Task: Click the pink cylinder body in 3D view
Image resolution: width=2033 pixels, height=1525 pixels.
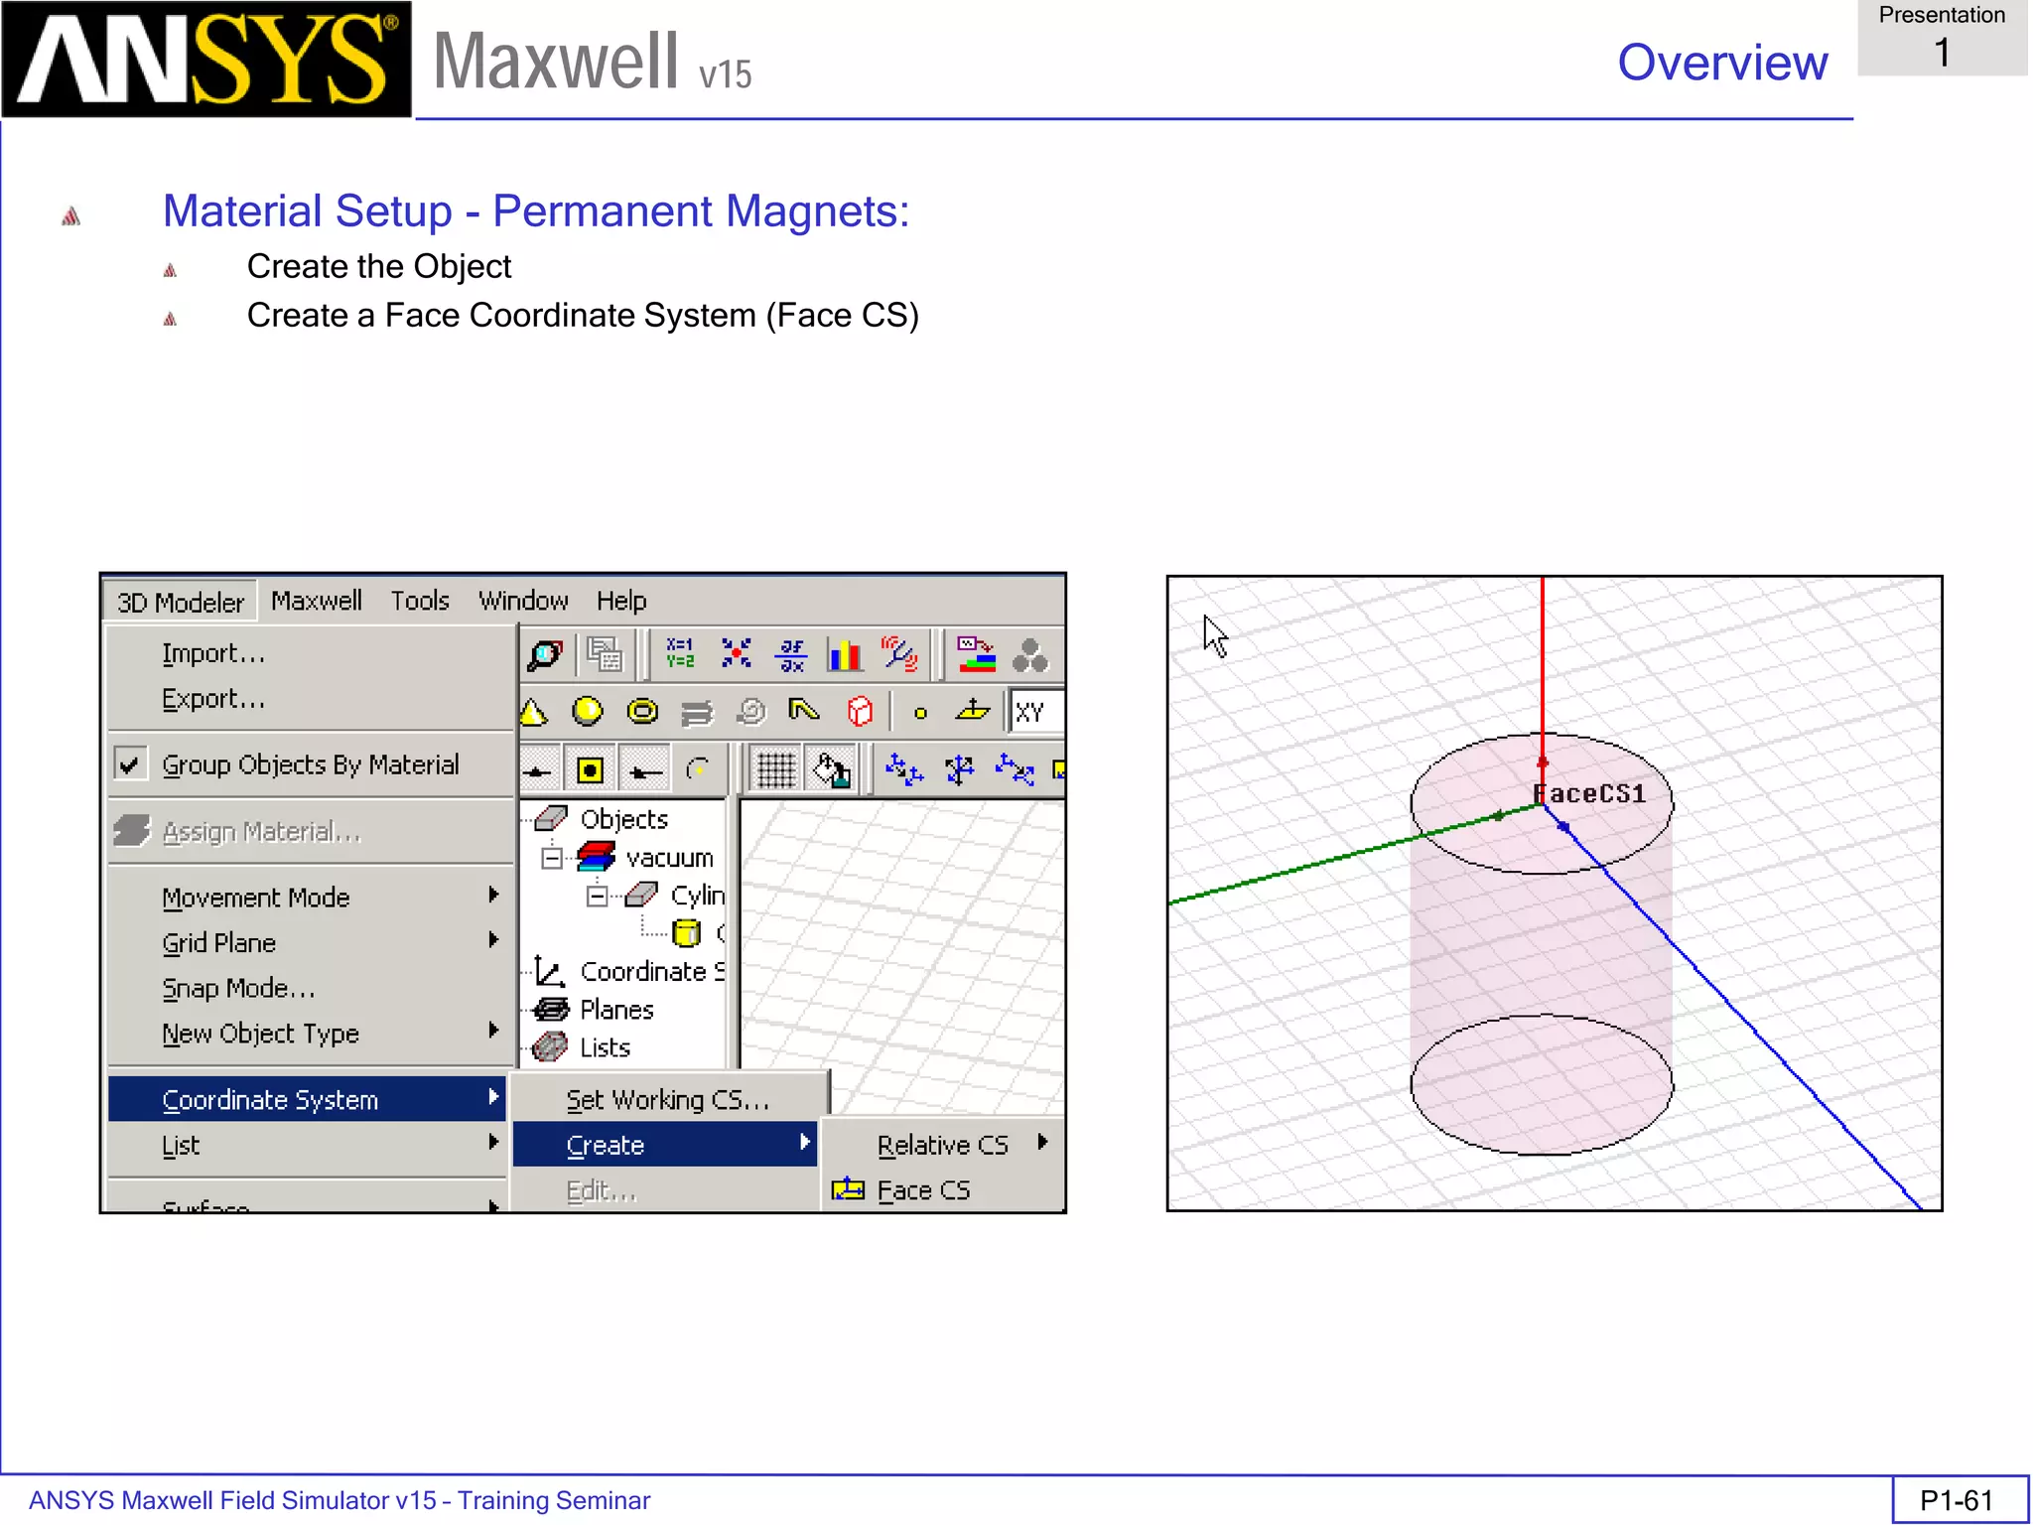Action: coord(1541,943)
